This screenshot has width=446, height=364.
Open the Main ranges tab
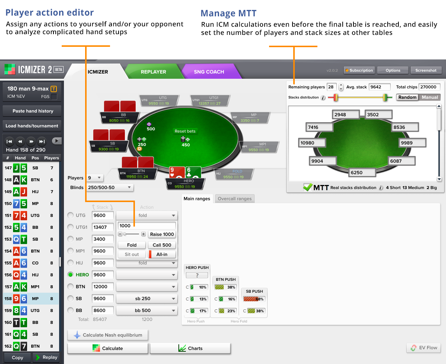(197, 199)
